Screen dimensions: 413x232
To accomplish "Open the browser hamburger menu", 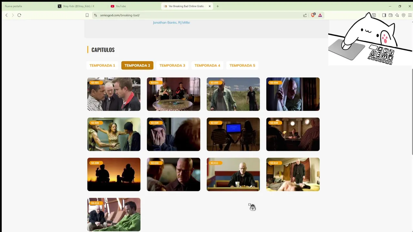I will pos(410,15).
